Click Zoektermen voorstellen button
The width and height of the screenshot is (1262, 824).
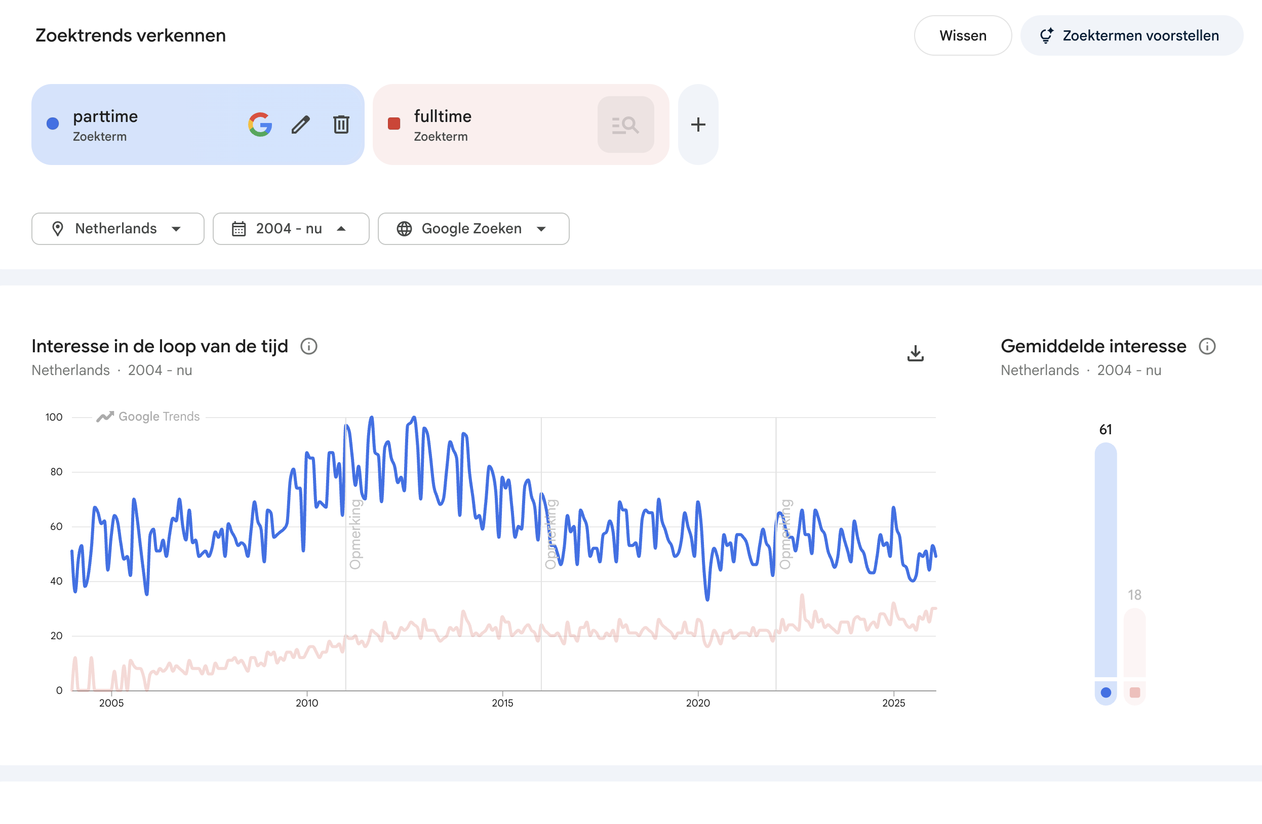pyautogui.click(x=1131, y=35)
